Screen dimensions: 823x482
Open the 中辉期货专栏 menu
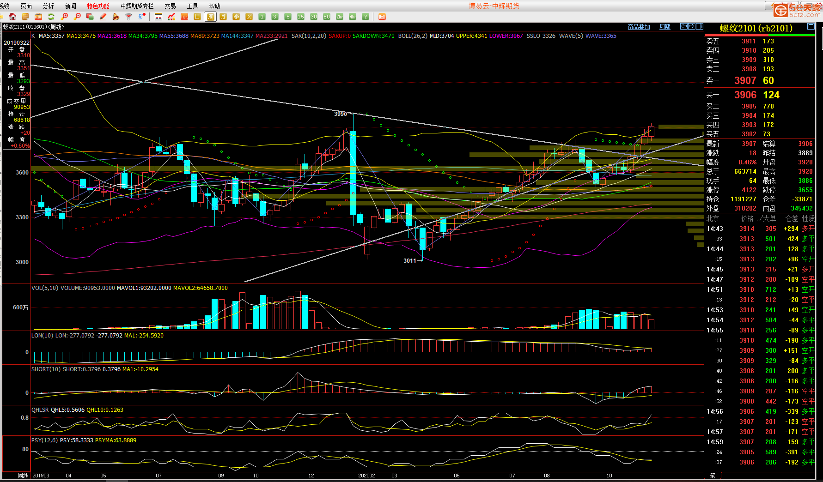tap(137, 6)
